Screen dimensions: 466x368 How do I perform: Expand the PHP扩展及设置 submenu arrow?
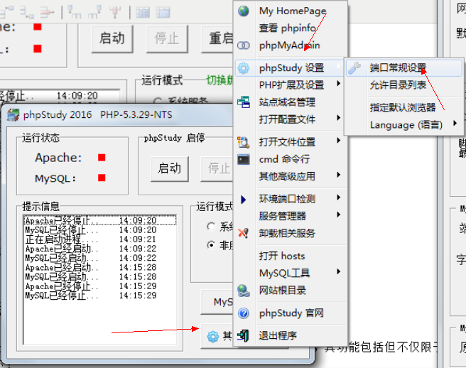point(339,84)
